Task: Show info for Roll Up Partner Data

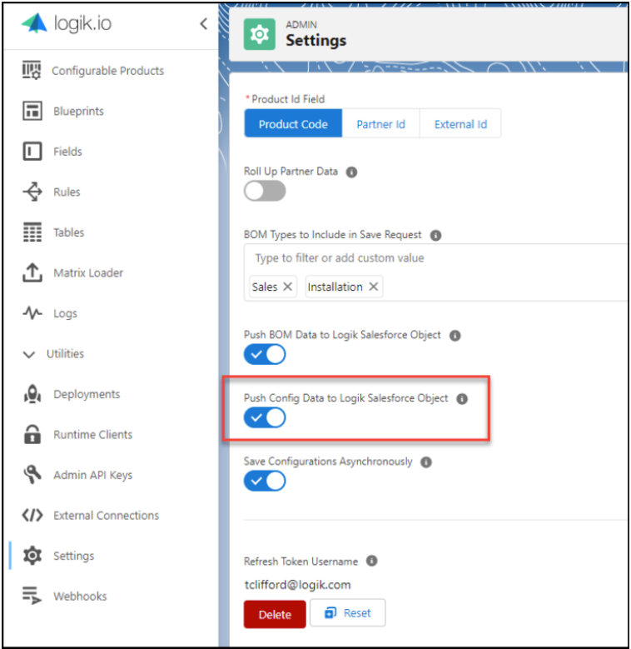Action: tap(351, 172)
